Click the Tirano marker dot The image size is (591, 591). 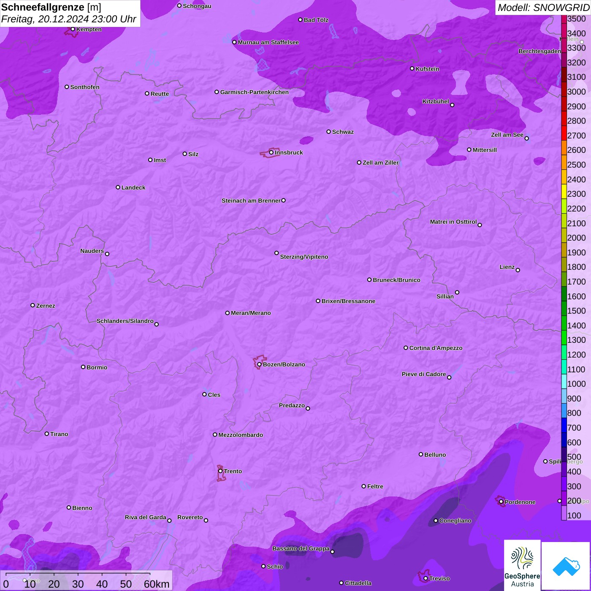(47, 434)
